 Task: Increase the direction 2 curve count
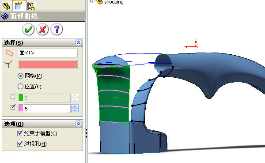(75, 106)
